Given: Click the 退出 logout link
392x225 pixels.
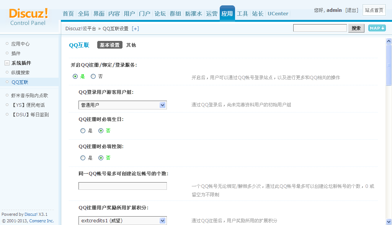Looking at the screenshot, I should pyautogui.click(x=351, y=10).
